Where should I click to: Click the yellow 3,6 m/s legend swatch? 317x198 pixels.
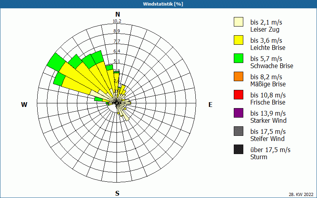239,40
